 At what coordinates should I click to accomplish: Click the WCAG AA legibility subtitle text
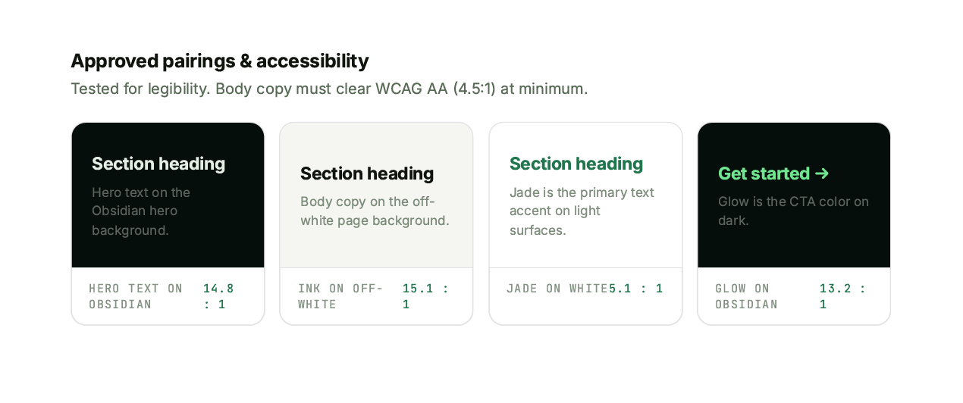point(329,89)
